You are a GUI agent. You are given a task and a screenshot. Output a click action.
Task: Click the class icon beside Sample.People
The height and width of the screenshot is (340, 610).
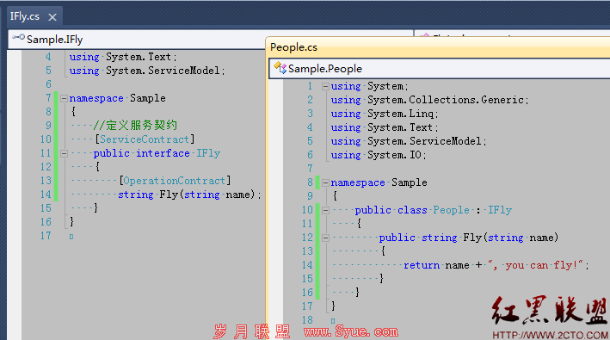pos(280,68)
